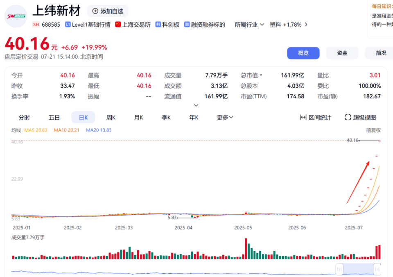The width and height of the screenshot is (393, 277).
Task: Click the 换手率 value 1.93%
Action: pos(67,96)
